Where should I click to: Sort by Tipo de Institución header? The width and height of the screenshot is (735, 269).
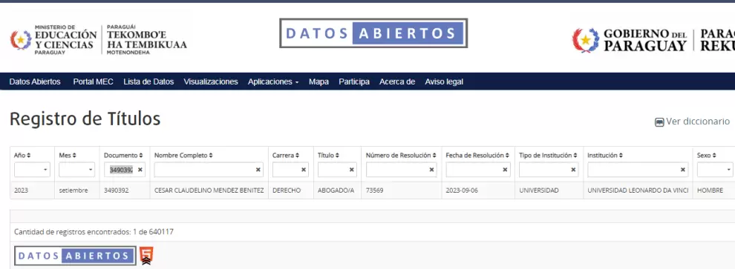[x=548, y=156]
